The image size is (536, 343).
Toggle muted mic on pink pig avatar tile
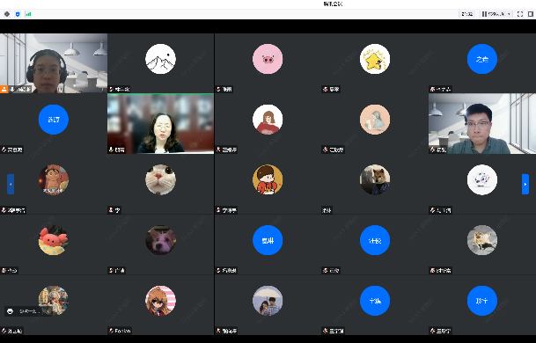coord(219,89)
